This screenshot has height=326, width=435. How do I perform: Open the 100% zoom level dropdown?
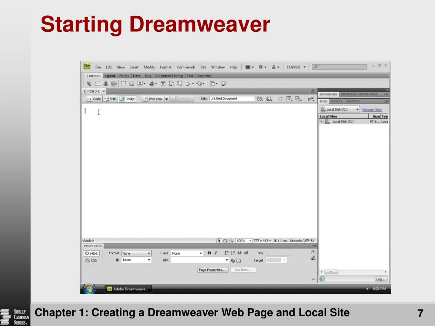click(243, 241)
